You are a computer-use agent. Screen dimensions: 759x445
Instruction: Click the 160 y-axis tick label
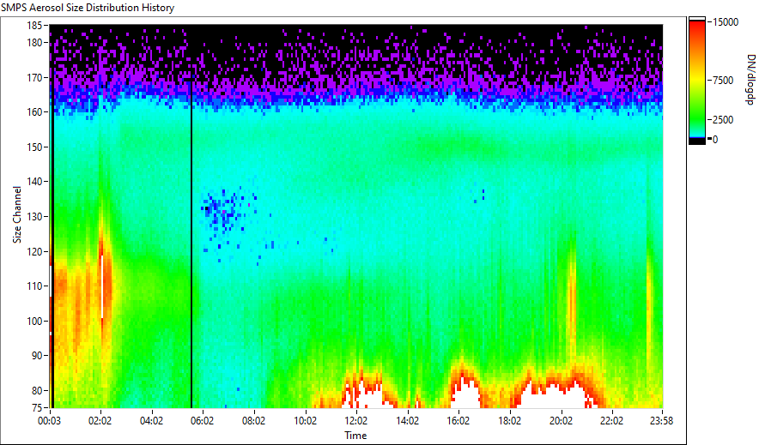33,111
